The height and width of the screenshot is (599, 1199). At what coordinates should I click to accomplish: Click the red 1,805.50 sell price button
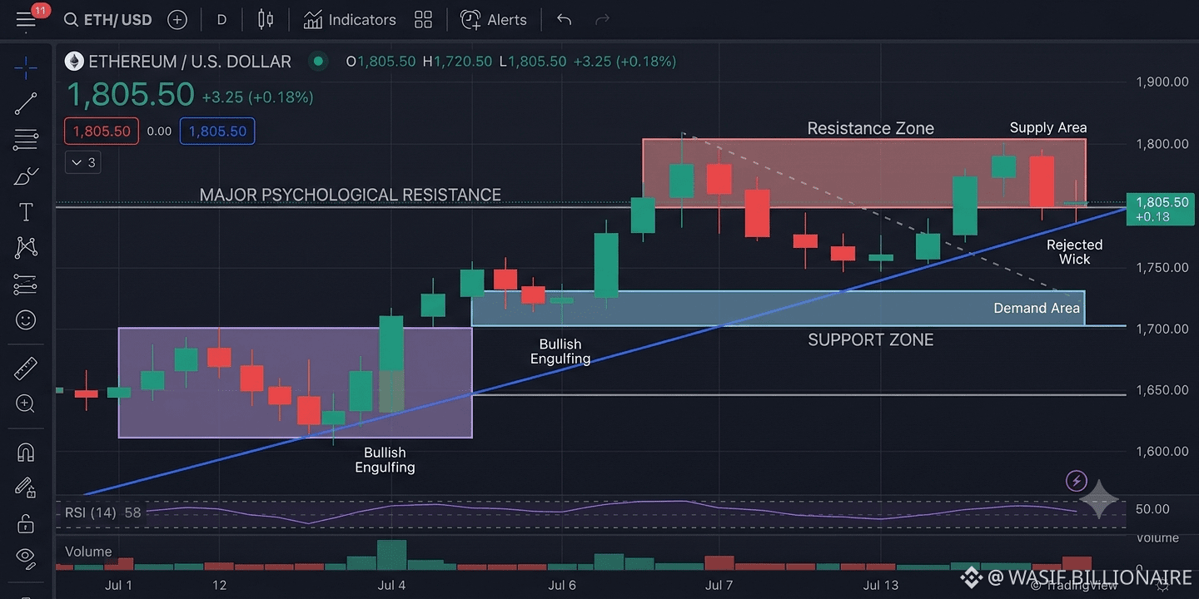click(102, 131)
